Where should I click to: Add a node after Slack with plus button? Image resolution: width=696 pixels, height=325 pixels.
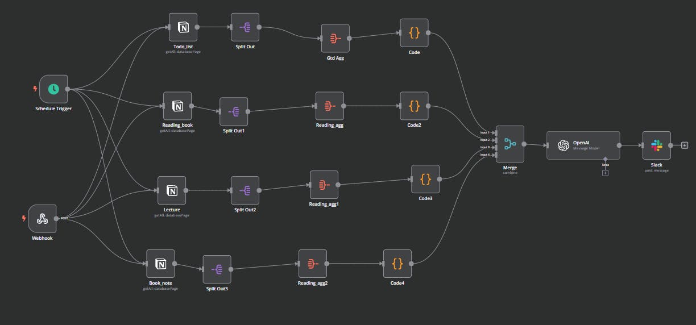tap(685, 145)
